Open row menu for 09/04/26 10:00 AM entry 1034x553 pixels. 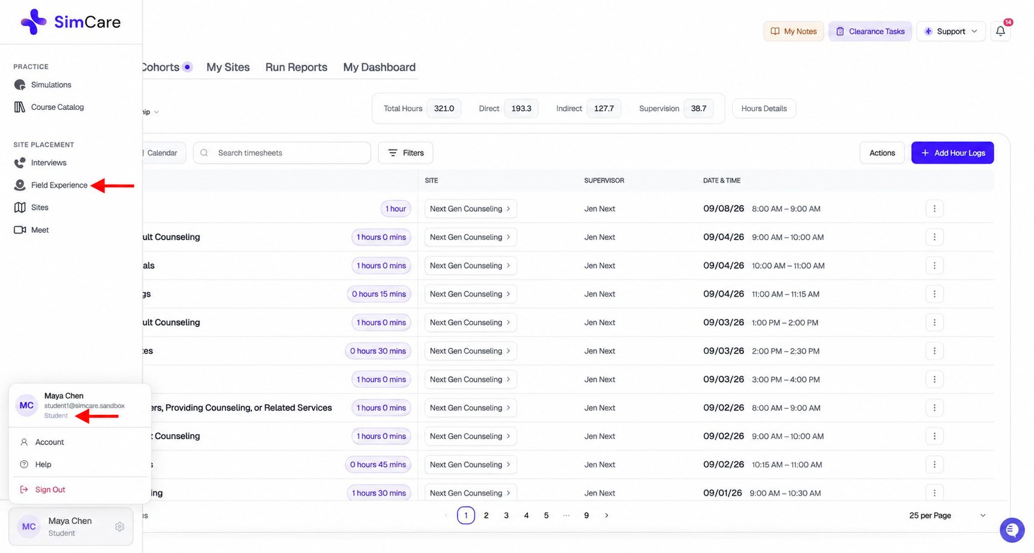click(x=935, y=265)
